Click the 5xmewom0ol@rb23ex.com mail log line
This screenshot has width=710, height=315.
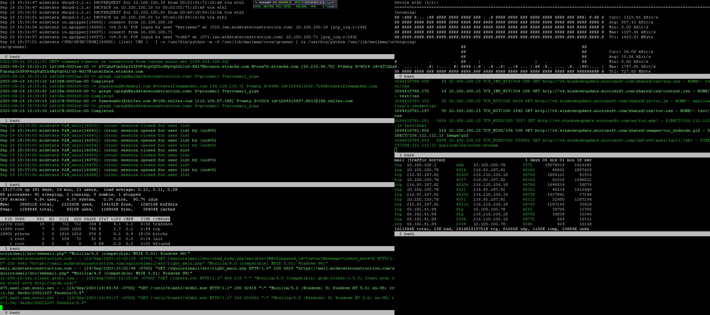[176, 101]
